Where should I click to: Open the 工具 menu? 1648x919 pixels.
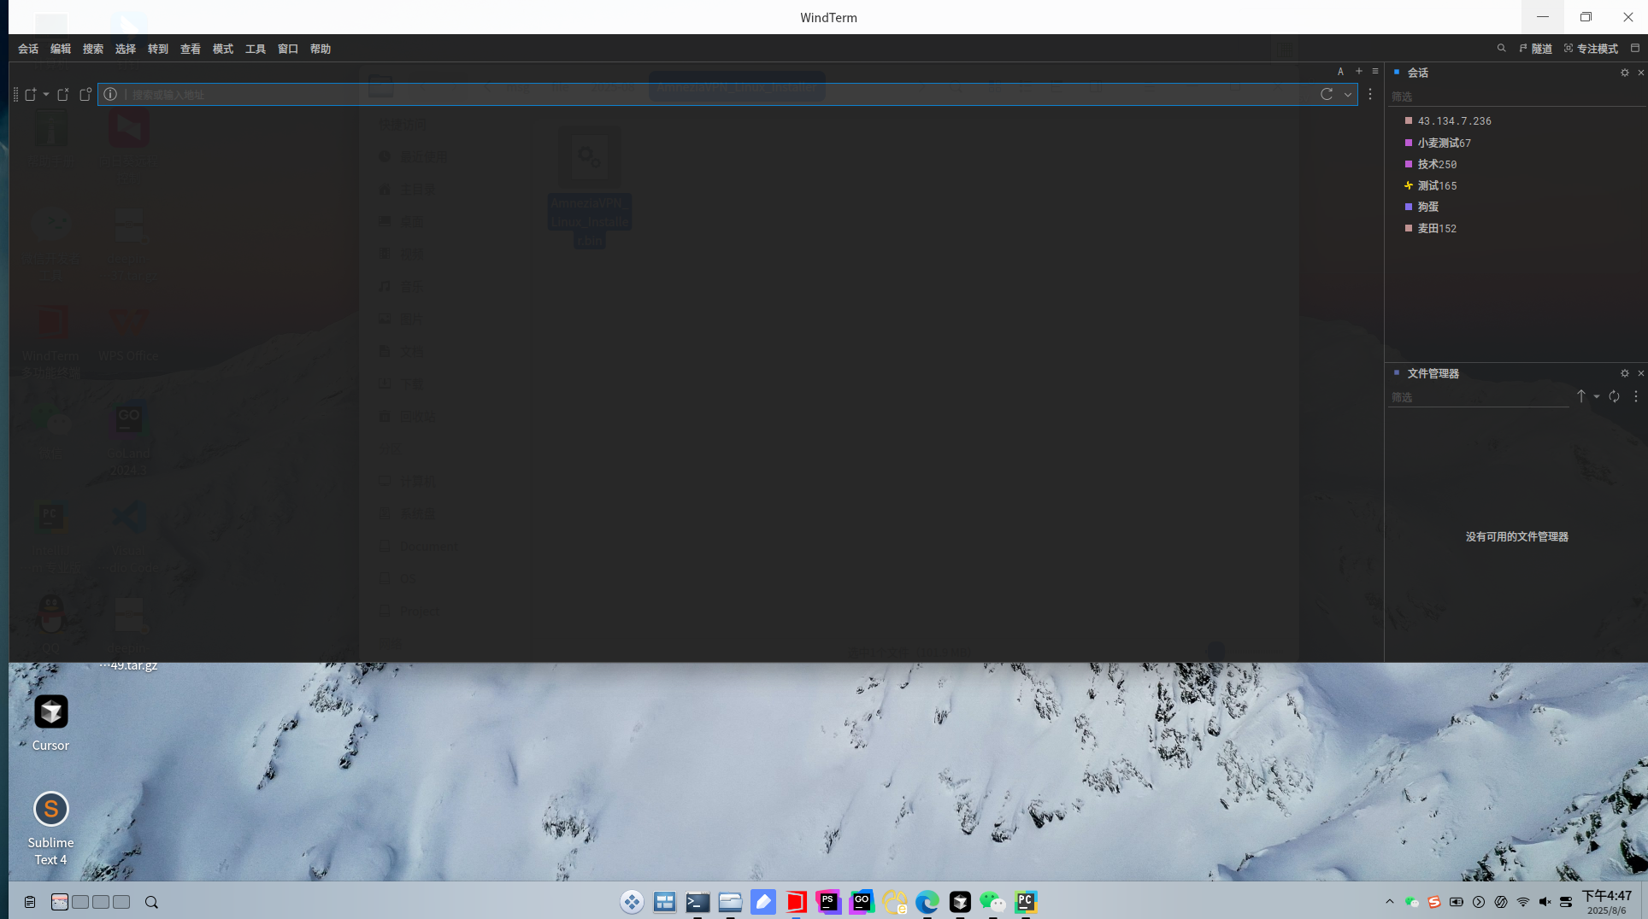[256, 49]
